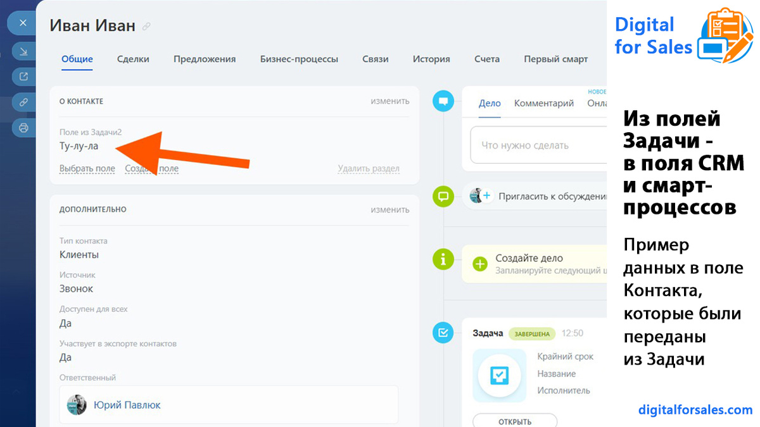The image size is (760, 427).
Task: Click the Что нужно сделать input
Action: [538, 145]
